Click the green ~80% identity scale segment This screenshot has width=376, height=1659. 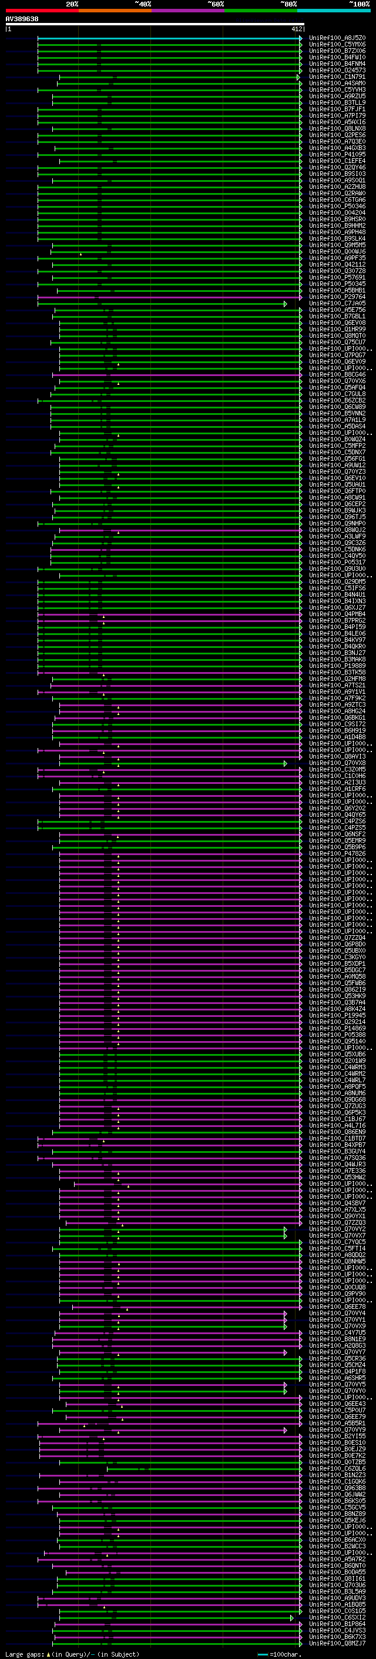(x=261, y=11)
